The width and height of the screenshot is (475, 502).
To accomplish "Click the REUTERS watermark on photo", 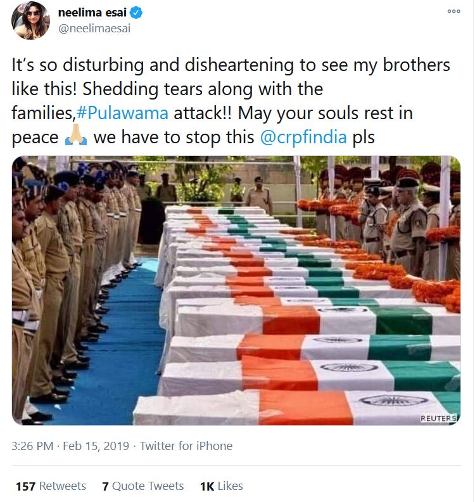I will 438,418.
